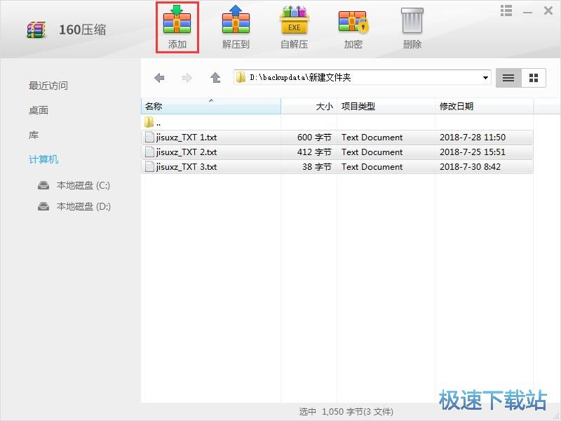This screenshot has width=561, height=421.
Task: Sort by 名称 column header
Action: (211, 107)
